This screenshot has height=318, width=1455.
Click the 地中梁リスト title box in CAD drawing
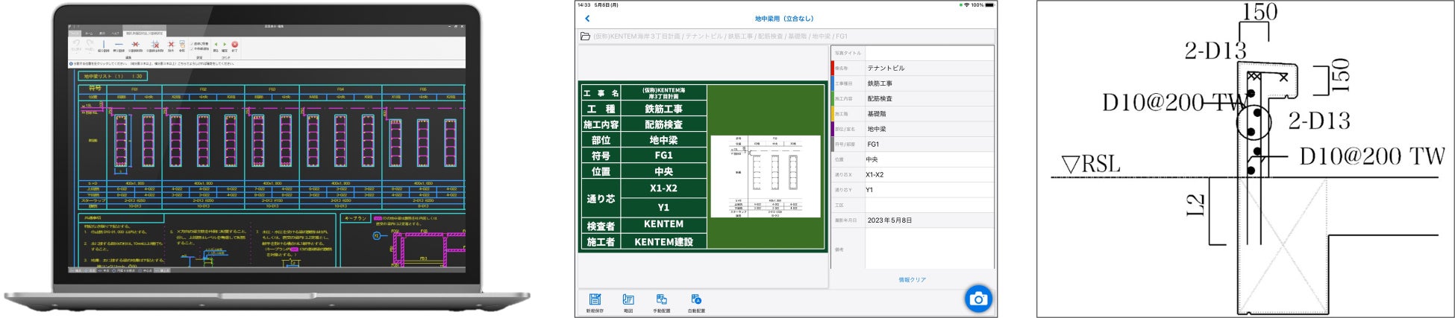click(x=113, y=76)
